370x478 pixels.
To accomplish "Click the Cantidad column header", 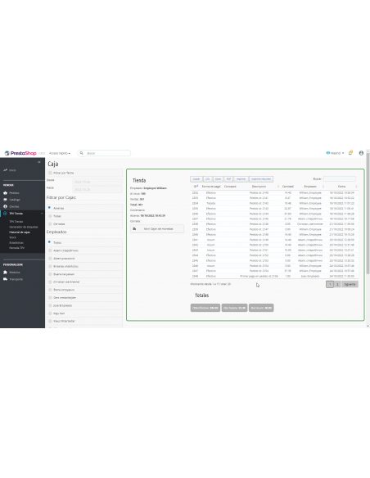I will [287, 187].
